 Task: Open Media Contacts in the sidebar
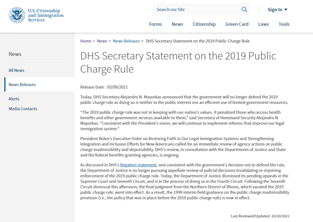[x=23, y=109]
